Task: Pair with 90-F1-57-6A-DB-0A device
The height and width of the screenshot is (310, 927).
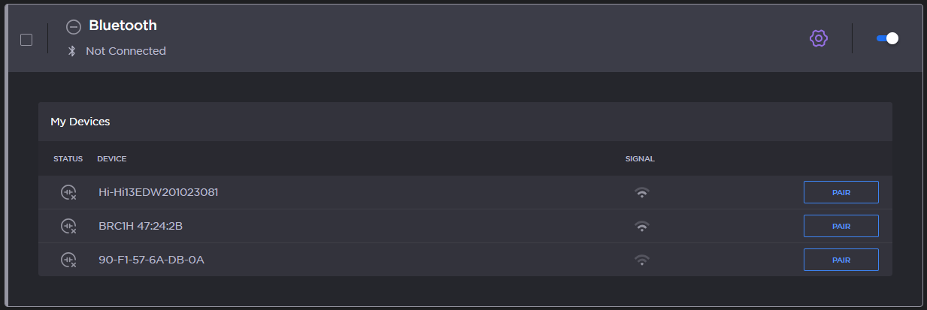Action: (841, 260)
